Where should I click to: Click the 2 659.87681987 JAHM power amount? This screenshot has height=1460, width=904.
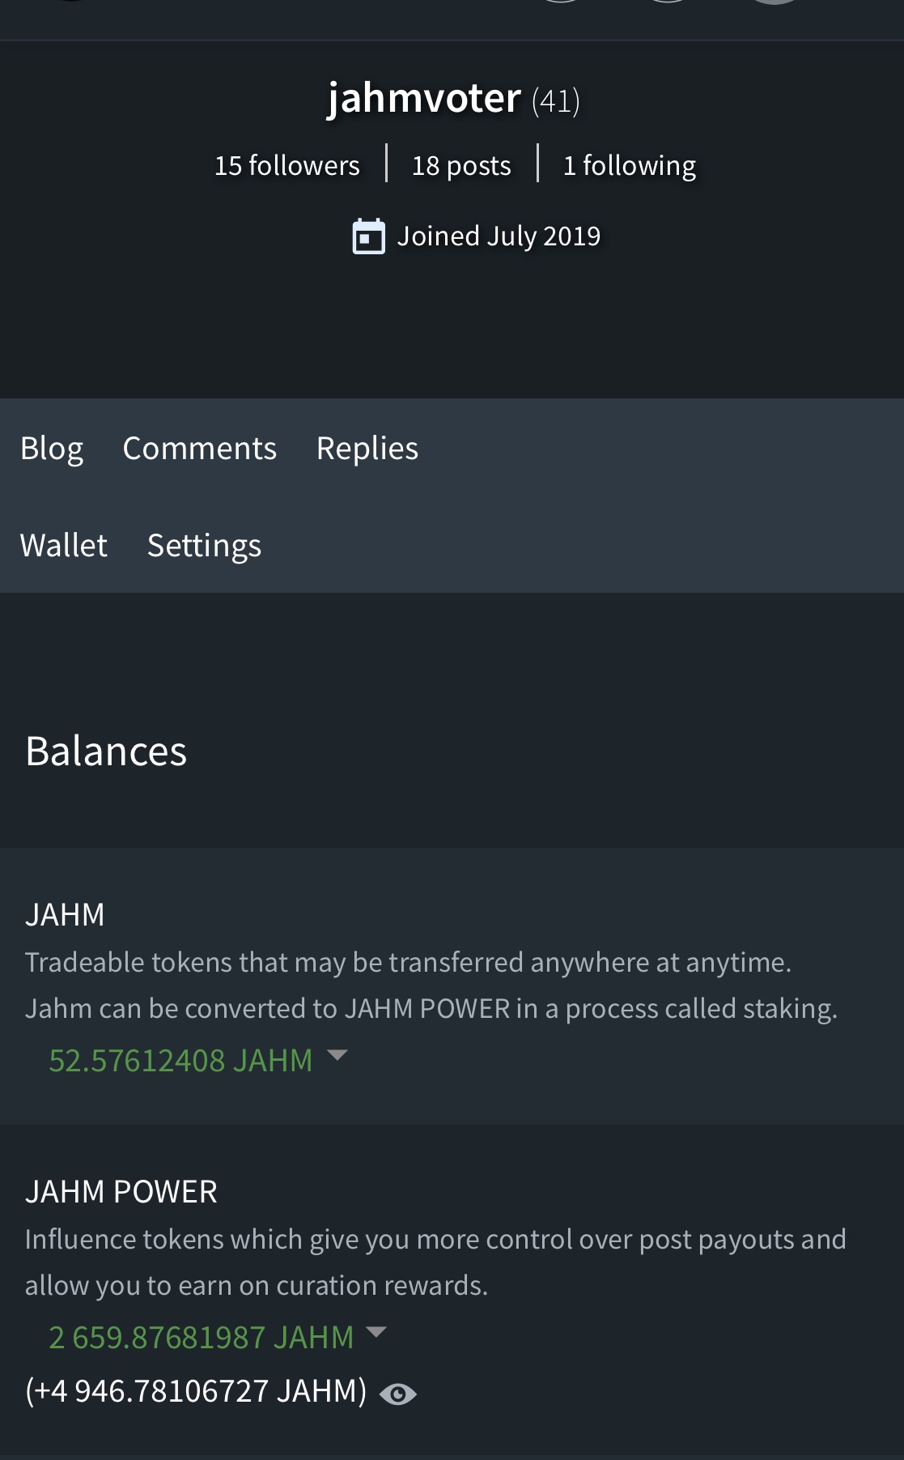(201, 1337)
